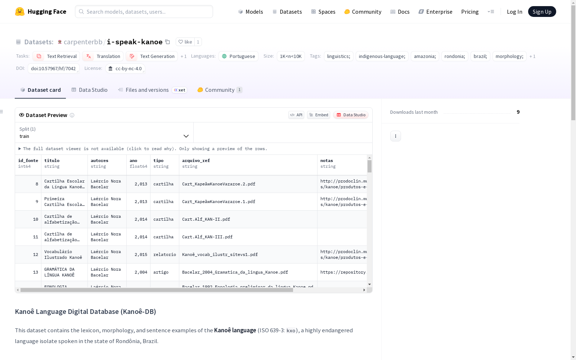Click the like count number
Screen dimensions: 576x360
(198, 42)
